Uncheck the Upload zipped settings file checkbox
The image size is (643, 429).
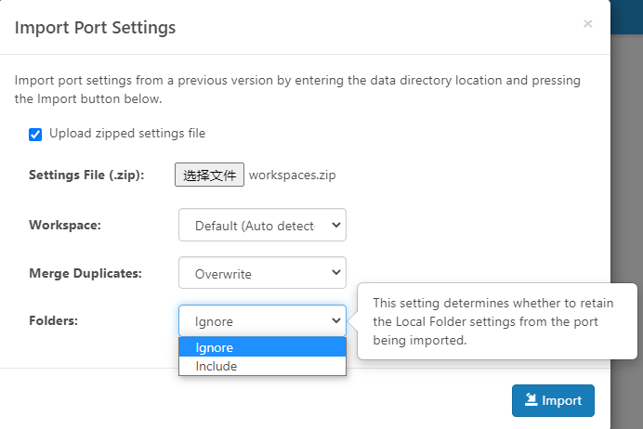click(x=35, y=134)
